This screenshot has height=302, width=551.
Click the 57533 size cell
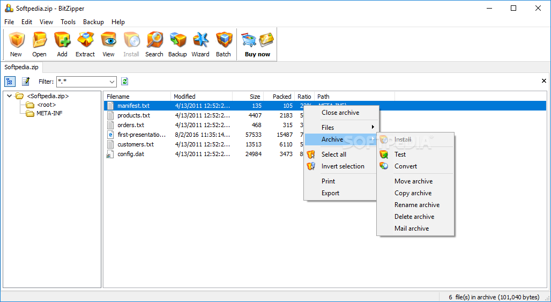coord(253,135)
